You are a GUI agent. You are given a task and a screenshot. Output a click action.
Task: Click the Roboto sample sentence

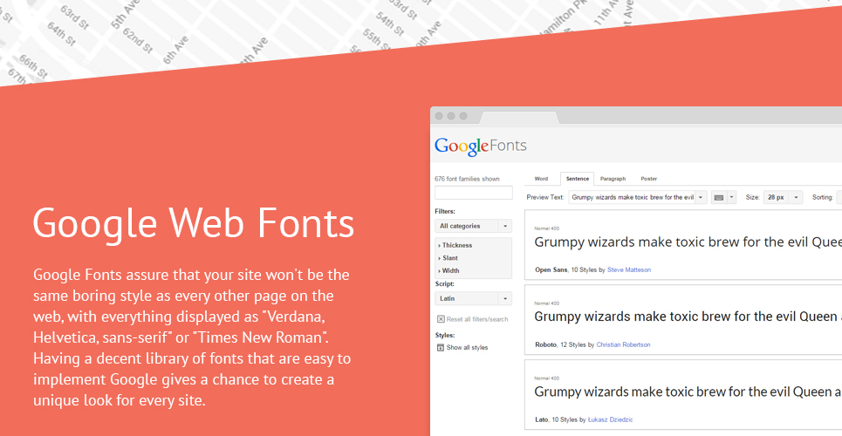tap(688, 317)
